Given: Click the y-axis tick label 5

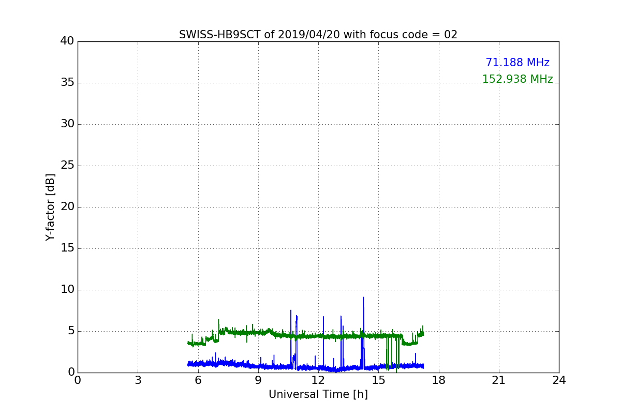Looking at the screenshot, I should (x=71, y=331).
